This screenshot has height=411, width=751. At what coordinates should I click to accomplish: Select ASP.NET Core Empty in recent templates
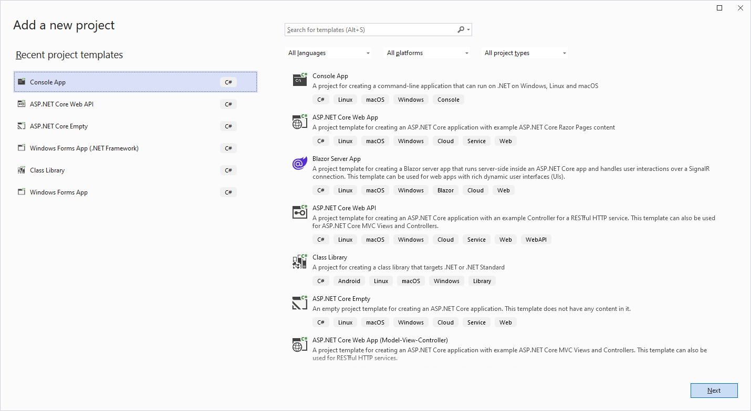click(x=135, y=126)
